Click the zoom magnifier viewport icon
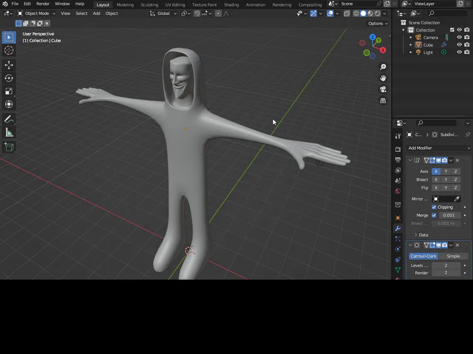The width and height of the screenshot is (473, 354). click(x=383, y=67)
